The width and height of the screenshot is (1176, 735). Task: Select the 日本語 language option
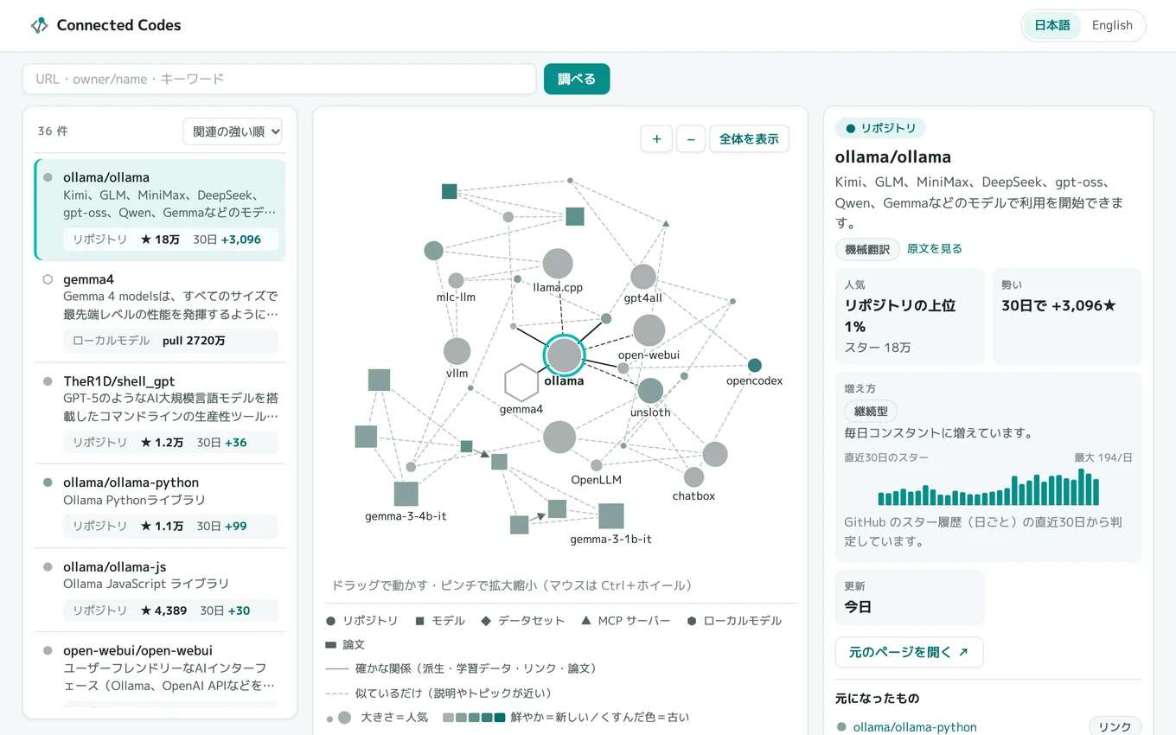click(1052, 25)
